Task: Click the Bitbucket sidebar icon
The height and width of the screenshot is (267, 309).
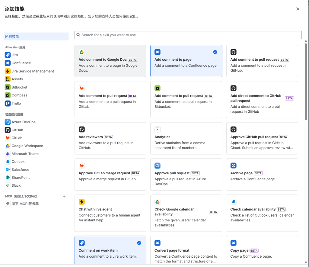Action: (x=8, y=87)
